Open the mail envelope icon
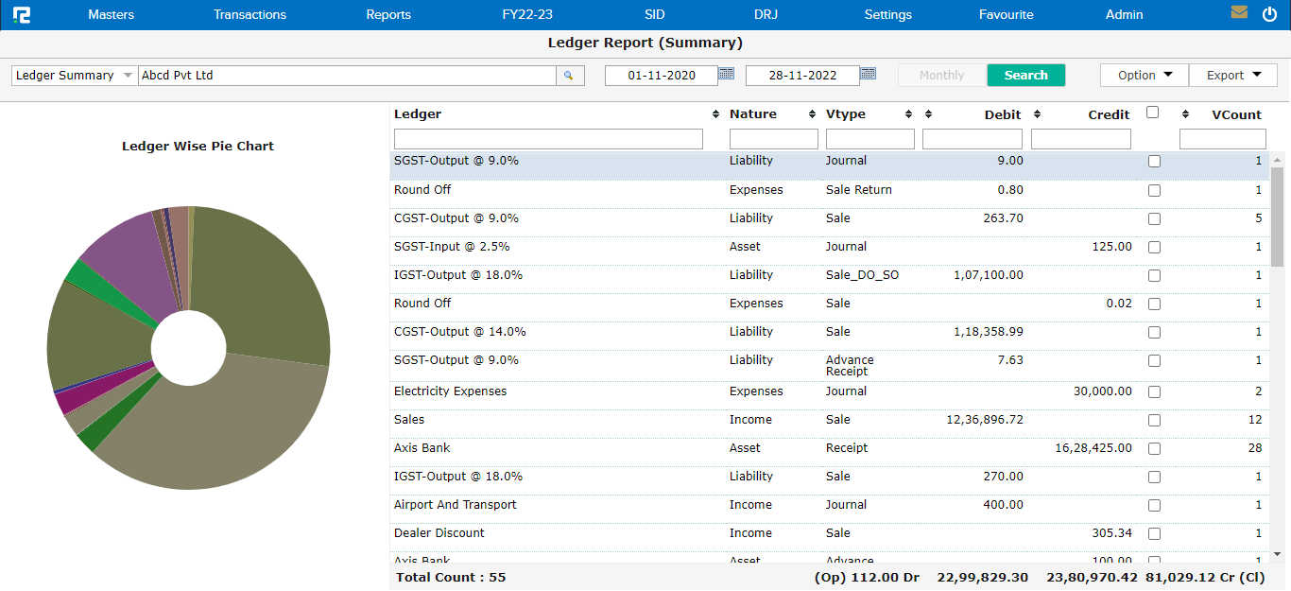This screenshot has height=591, width=1291. pyautogui.click(x=1239, y=13)
